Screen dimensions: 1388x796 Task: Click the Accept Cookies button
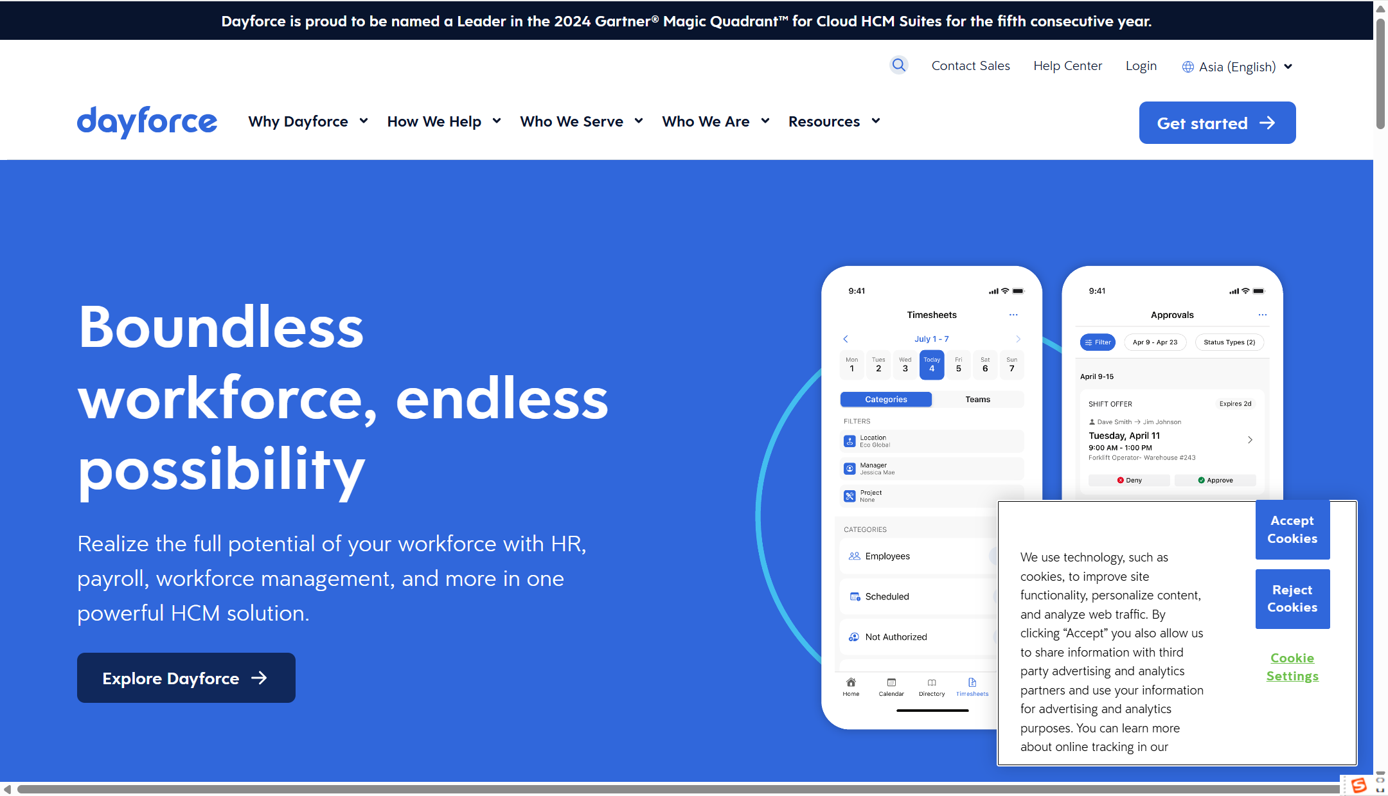[1292, 530]
